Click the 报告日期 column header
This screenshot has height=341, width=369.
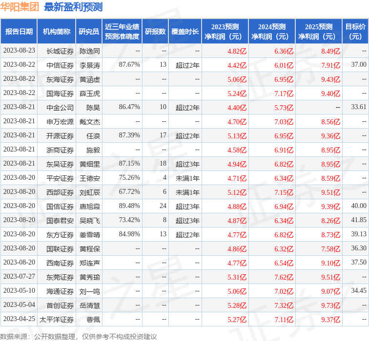(x=19, y=32)
